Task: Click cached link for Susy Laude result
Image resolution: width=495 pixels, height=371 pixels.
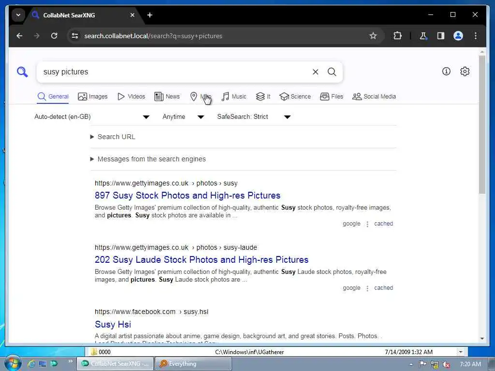Action: click(x=383, y=288)
